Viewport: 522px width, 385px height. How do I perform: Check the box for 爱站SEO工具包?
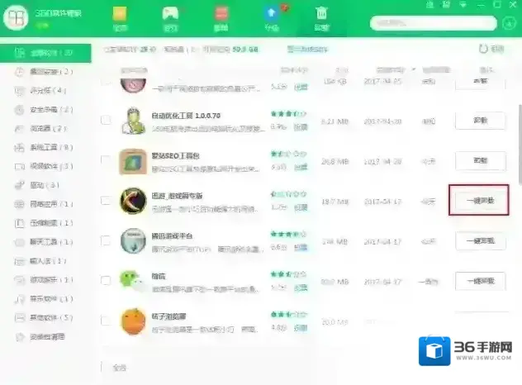pos(106,160)
